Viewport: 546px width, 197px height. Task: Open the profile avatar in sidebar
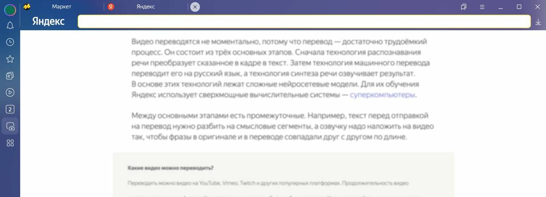(x=10, y=10)
